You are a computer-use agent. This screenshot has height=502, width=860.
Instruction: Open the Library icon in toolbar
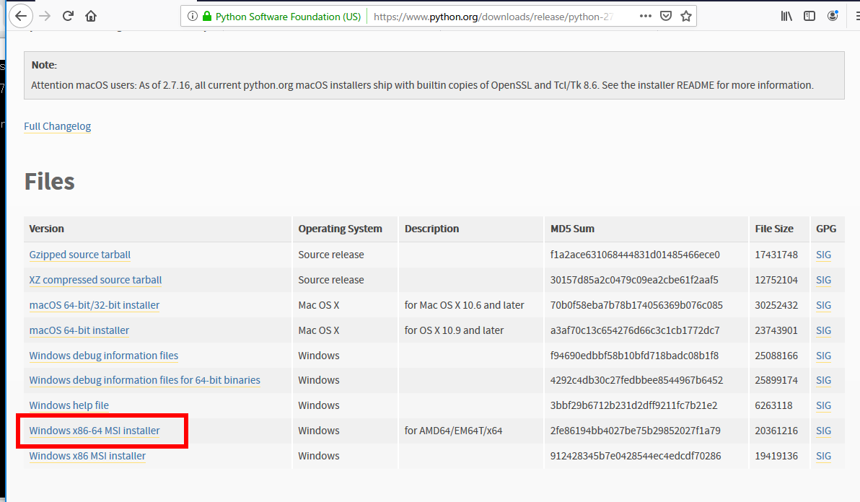click(786, 16)
